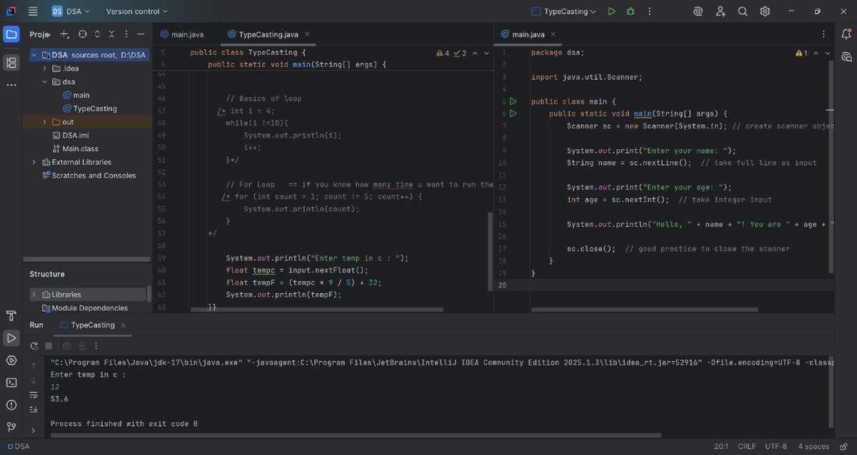Close the TypeCasting.java editor tab
Screen dimensions: 857x455
click(307, 34)
